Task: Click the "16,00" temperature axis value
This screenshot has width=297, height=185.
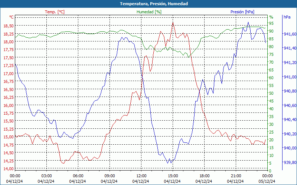Action: coord(9,105)
